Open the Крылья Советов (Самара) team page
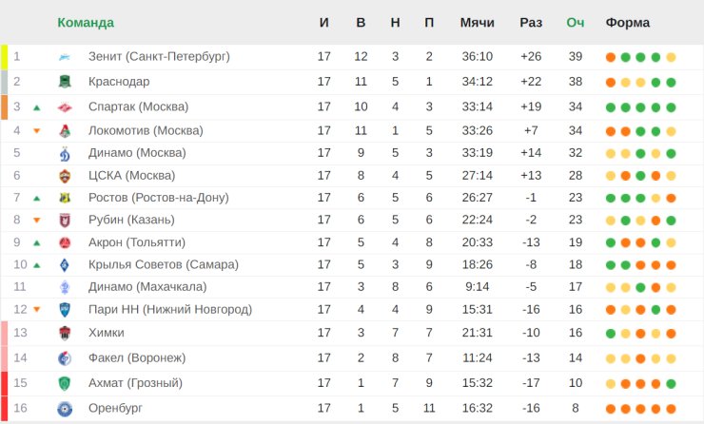Image resolution: width=704 pixels, height=424 pixels. pos(164,264)
